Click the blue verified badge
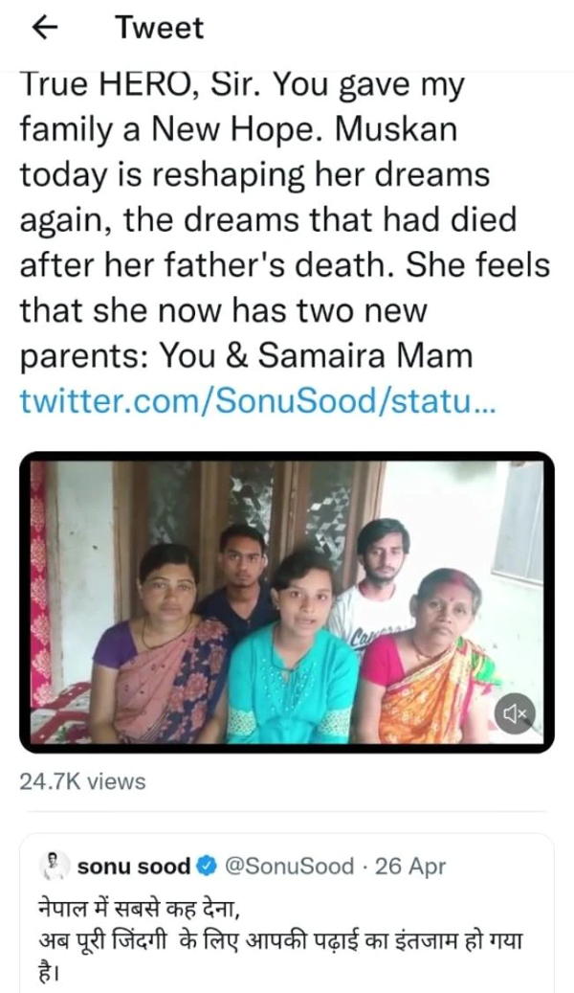Image resolution: width=574 pixels, height=993 pixels. (x=207, y=867)
